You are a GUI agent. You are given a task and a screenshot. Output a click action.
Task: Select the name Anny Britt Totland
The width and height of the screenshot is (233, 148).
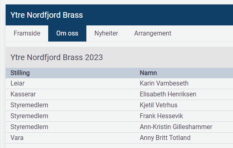(165, 138)
